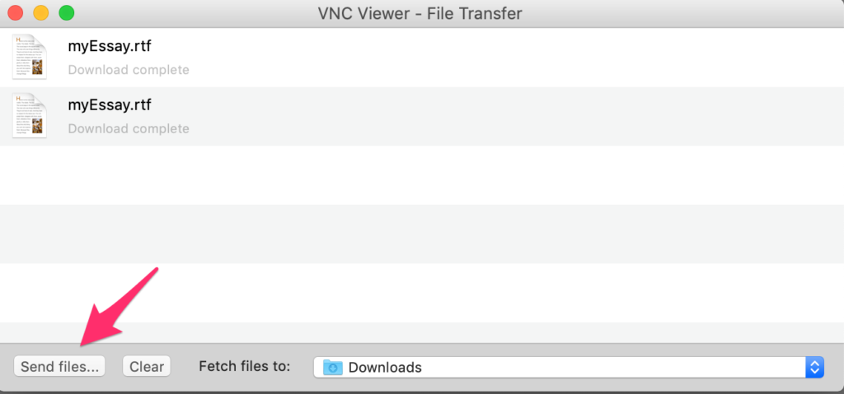Click the Fetch files to: label

coord(244,367)
